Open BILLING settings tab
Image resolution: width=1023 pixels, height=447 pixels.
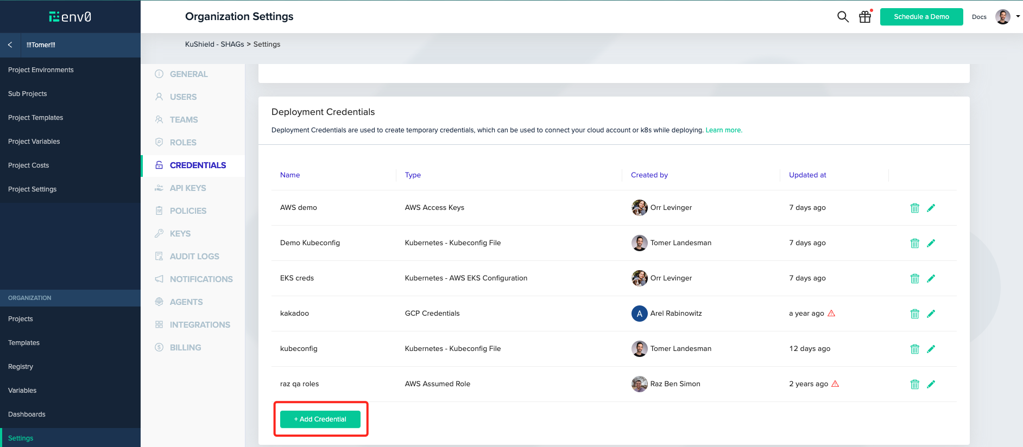(x=185, y=348)
